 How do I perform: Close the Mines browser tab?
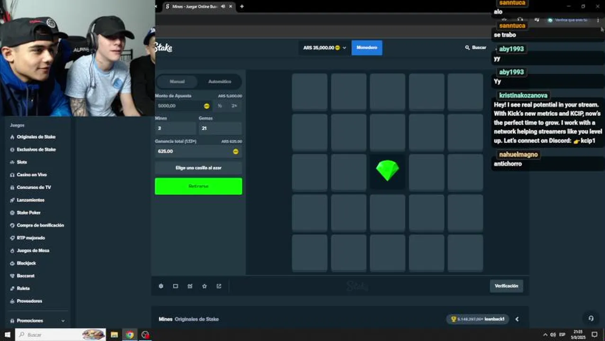pos(231,7)
